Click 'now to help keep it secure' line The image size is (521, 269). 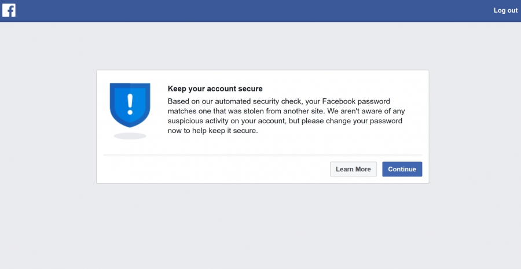pos(212,131)
